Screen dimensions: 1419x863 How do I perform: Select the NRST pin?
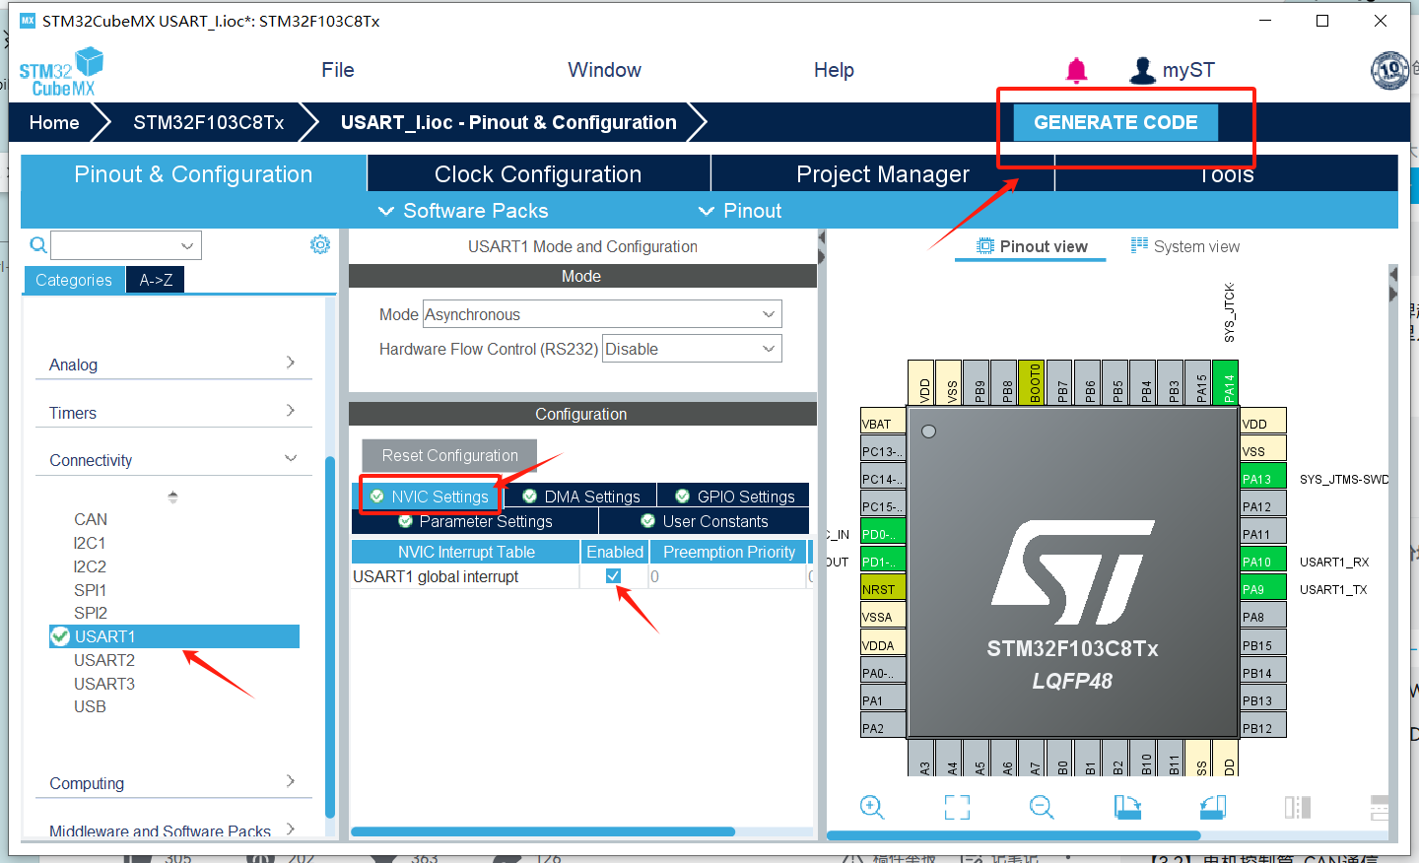click(883, 589)
